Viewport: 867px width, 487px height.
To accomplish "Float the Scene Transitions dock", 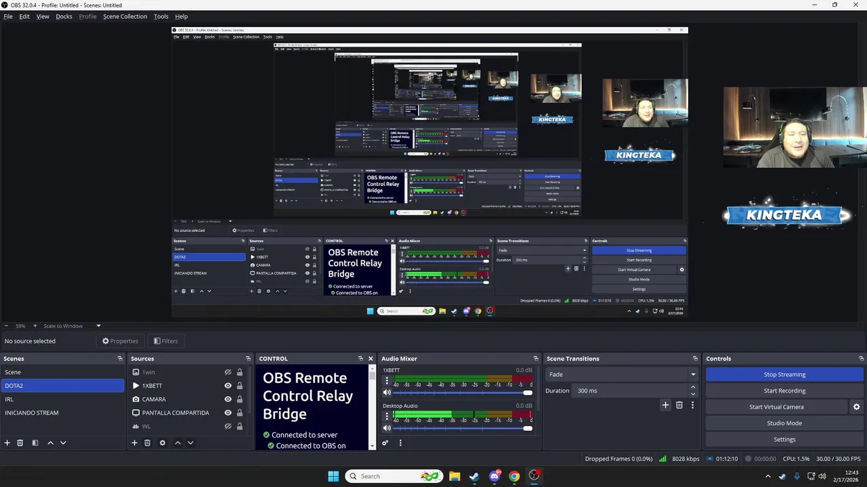I will (695, 358).
